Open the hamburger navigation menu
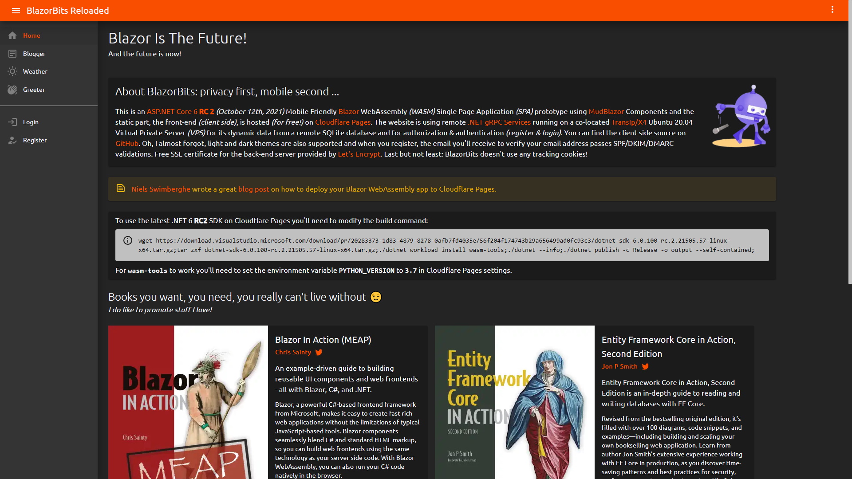Screen dimensions: 852x479 [x=16, y=11]
